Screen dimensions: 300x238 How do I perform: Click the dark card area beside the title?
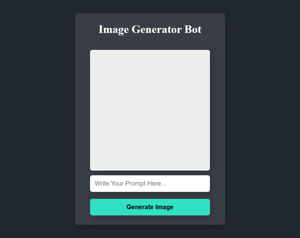coord(213,29)
